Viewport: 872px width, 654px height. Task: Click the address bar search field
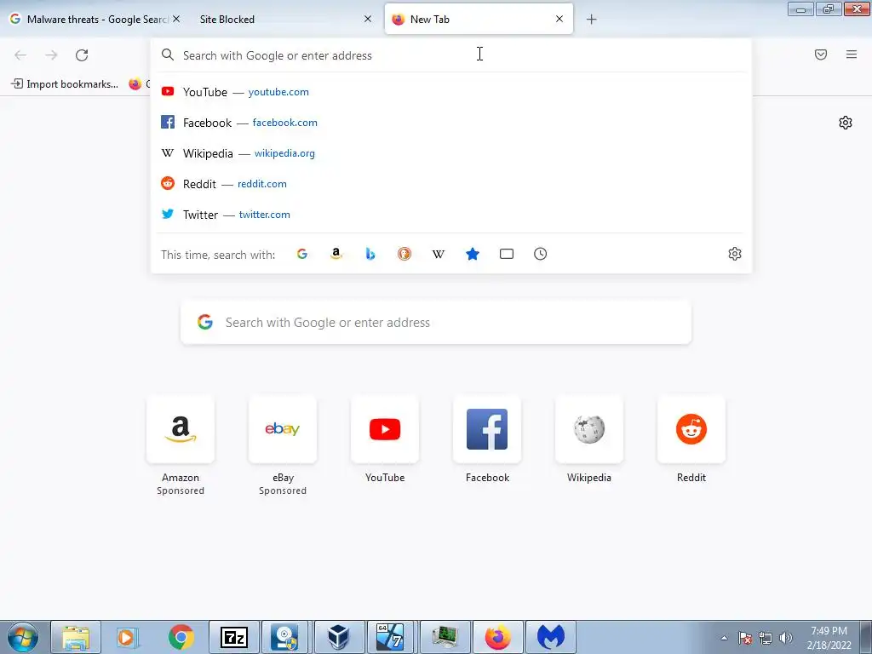click(x=451, y=55)
